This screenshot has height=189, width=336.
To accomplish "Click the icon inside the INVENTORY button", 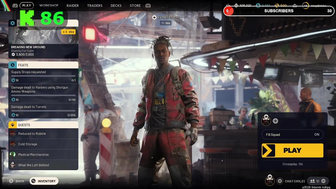I will point(33,181).
